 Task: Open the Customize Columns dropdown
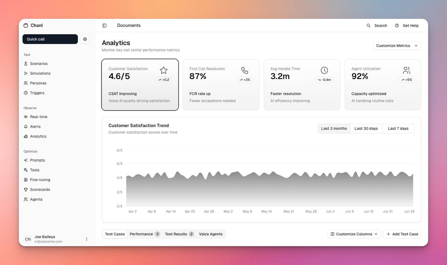pyautogui.click(x=354, y=234)
